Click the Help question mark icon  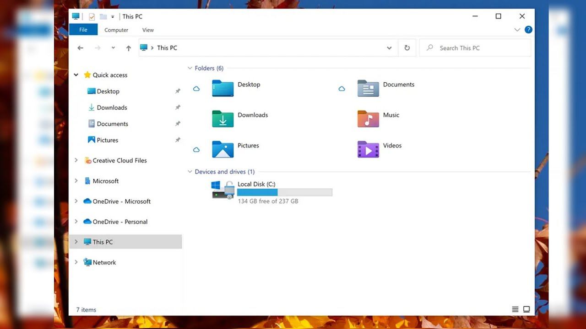click(x=528, y=30)
